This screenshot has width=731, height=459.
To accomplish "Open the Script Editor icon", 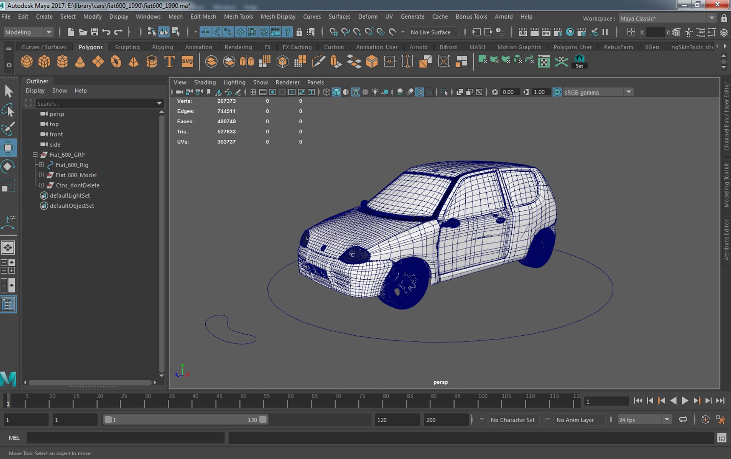I will pos(722,438).
